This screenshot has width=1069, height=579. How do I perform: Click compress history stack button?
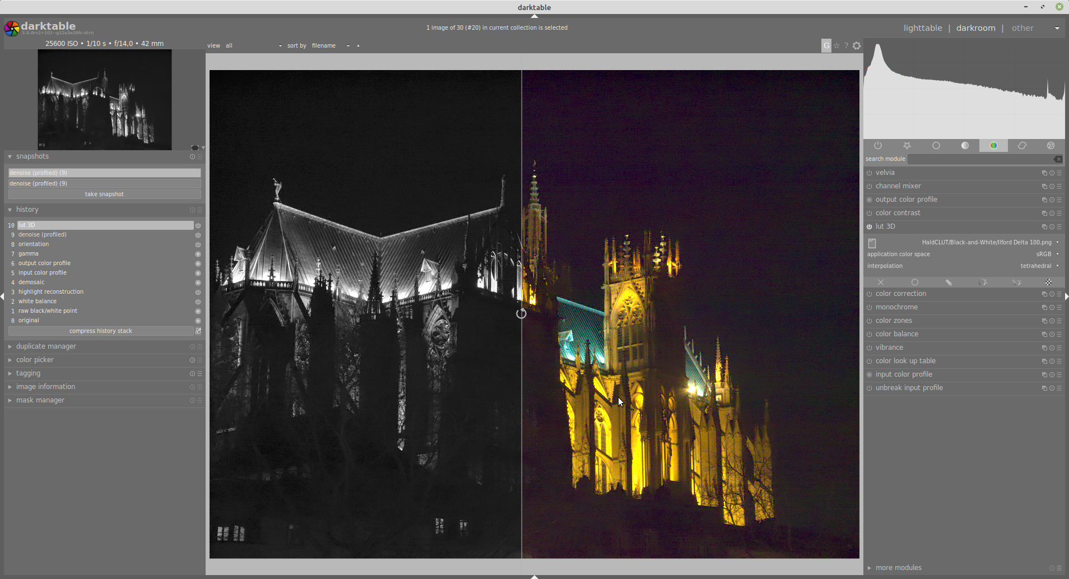pos(101,331)
